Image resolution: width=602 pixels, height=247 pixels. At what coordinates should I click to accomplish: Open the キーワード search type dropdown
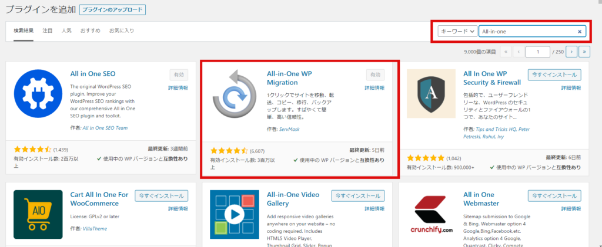[457, 32]
